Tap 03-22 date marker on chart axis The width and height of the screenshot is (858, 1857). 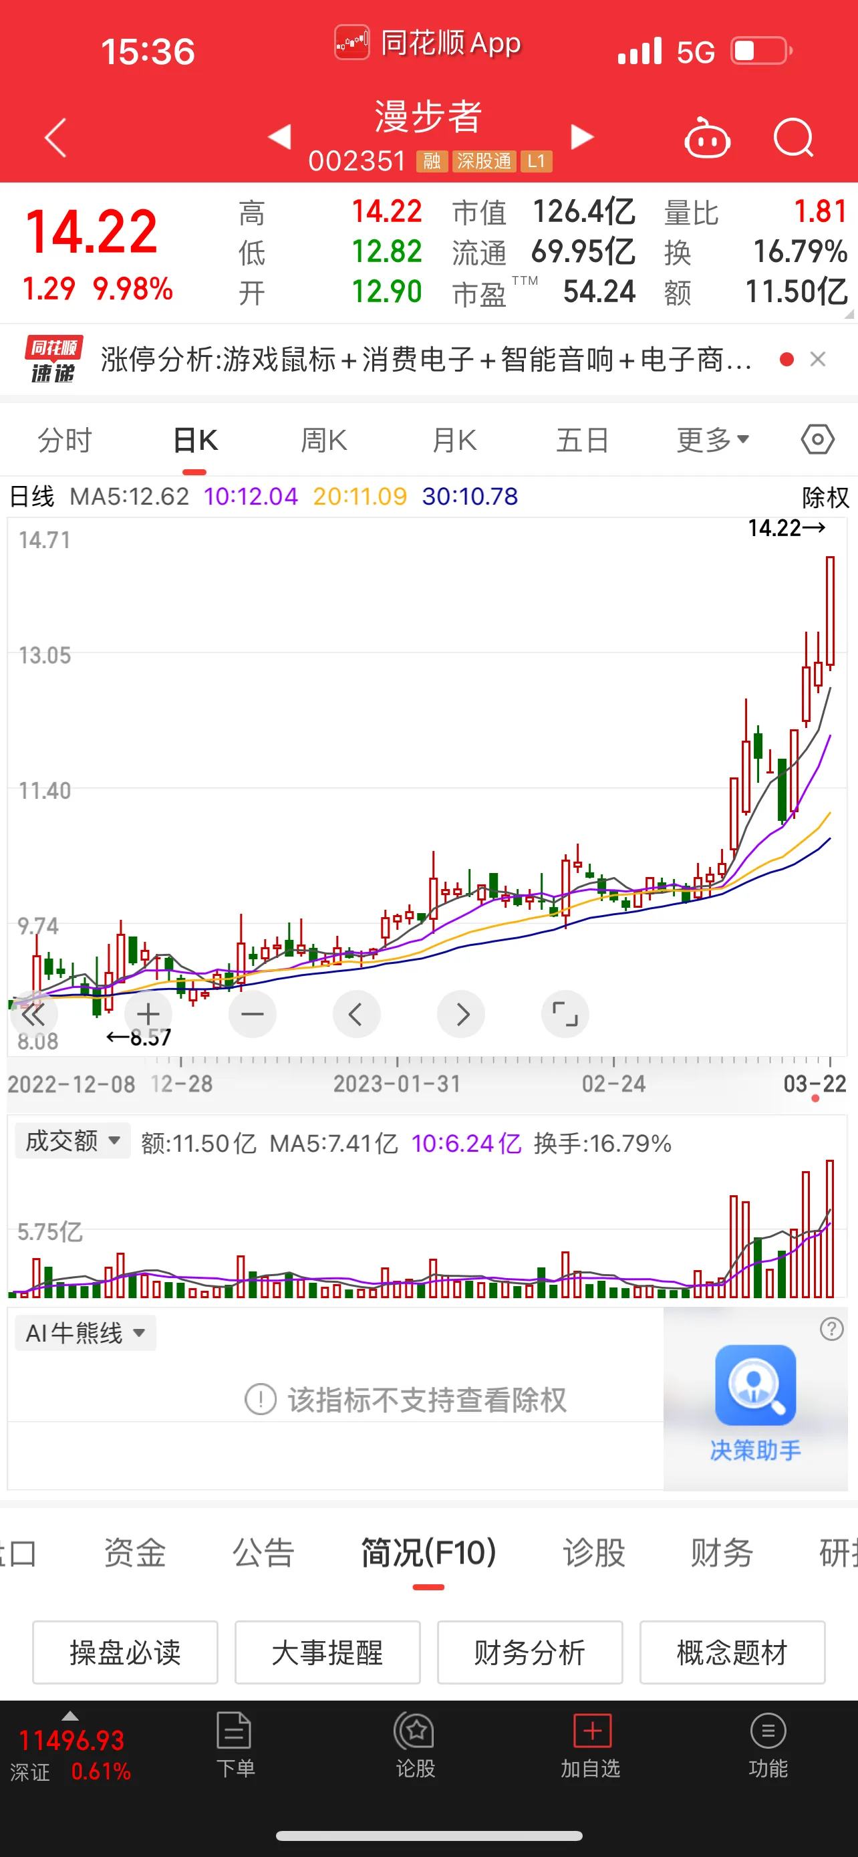click(815, 1084)
